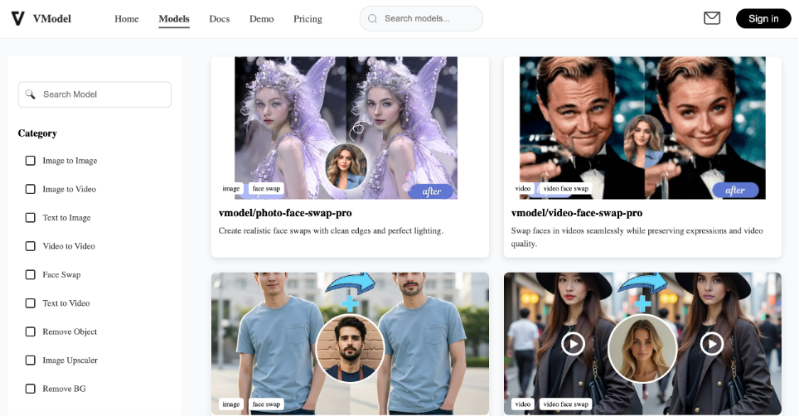Play the left video in the hat woman card

tap(574, 344)
